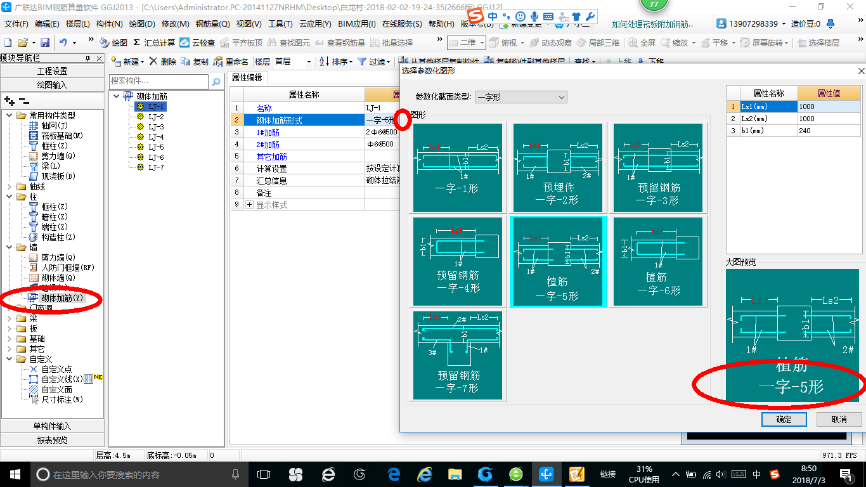
Task: Select LJ-3 in component list
Action: point(156,127)
